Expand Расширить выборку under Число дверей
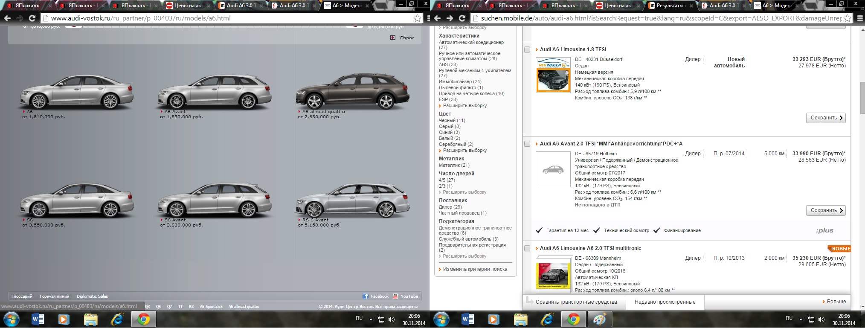 (x=464, y=192)
